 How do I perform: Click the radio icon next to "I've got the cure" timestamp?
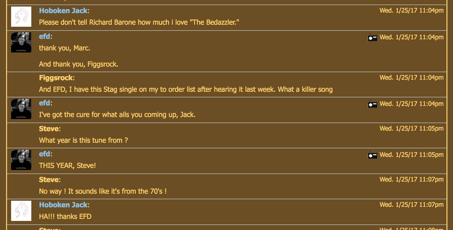coord(372,104)
